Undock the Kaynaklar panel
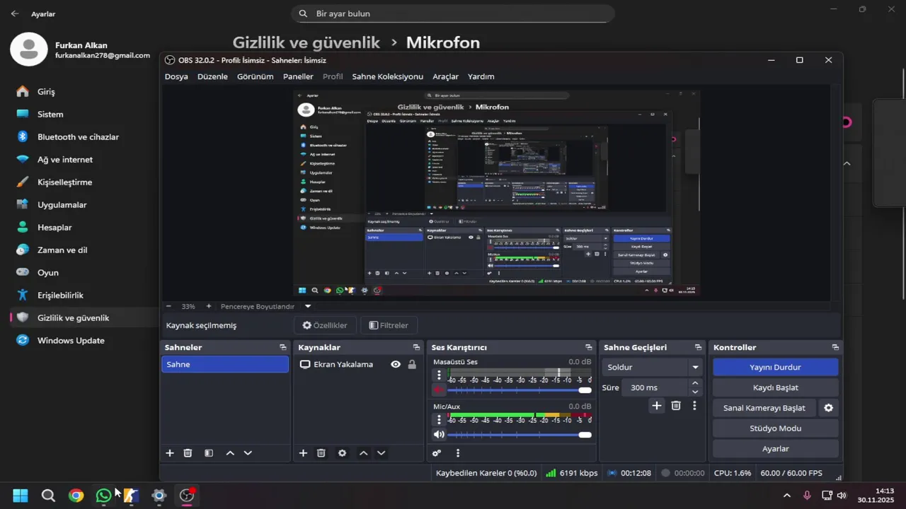 tap(416, 347)
